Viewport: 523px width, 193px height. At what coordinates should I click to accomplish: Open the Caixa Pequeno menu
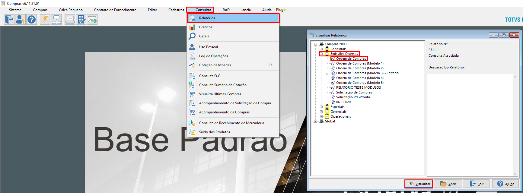click(71, 10)
